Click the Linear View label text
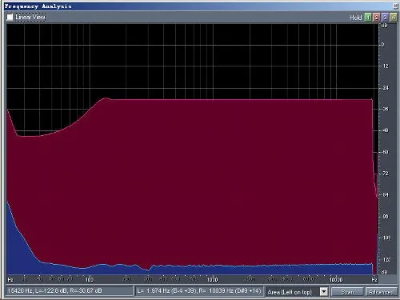The width and height of the screenshot is (400, 300). tap(30, 18)
